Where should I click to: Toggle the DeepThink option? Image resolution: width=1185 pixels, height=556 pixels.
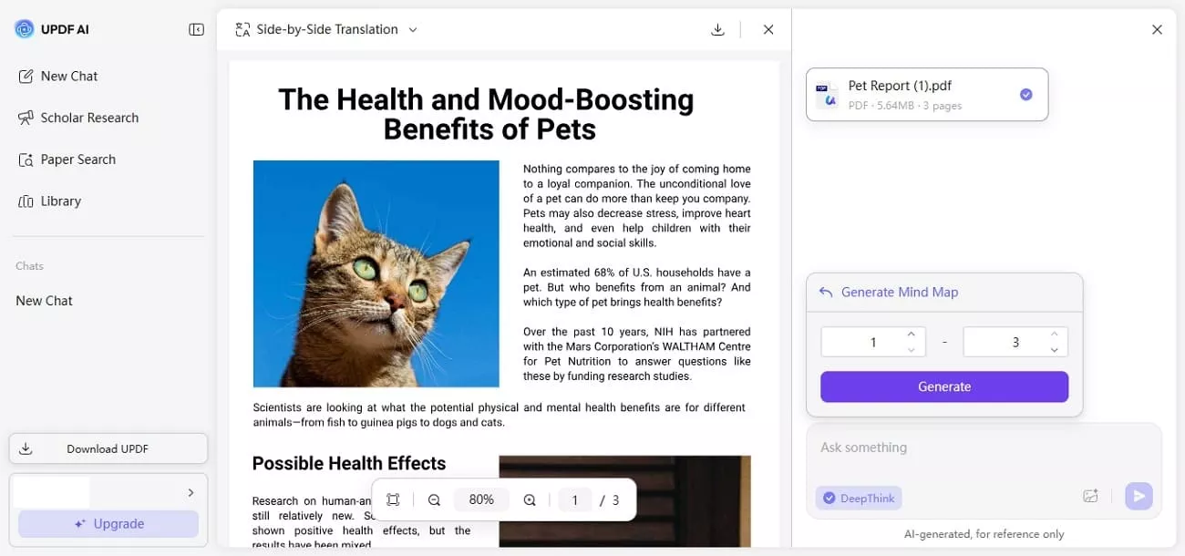pyautogui.click(x=859, y=498)
